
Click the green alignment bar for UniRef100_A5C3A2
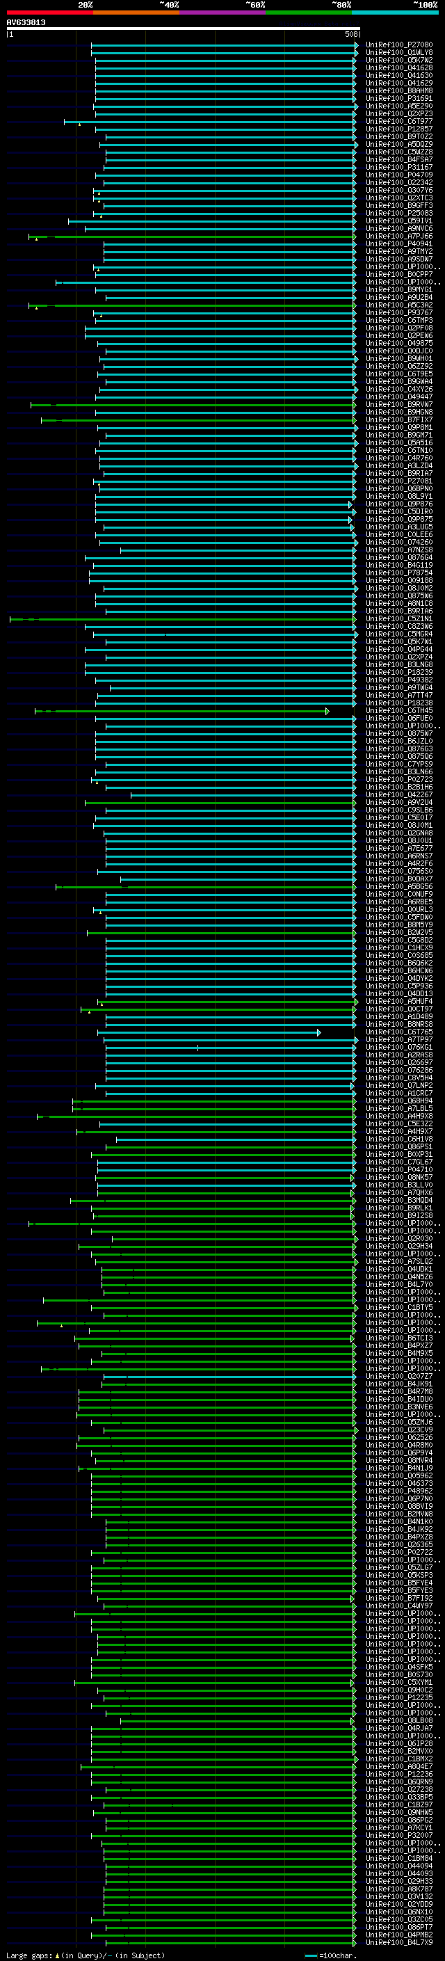tap(193, 306)
